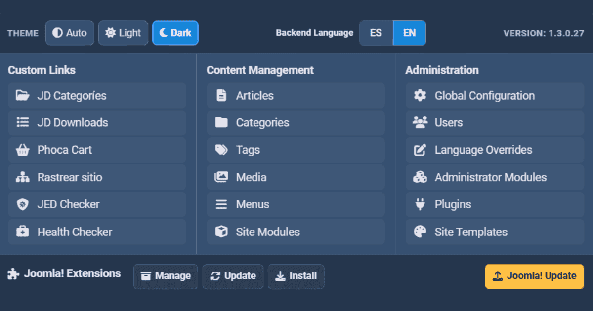The height and width of the screenshot is (311, 593).
Task: Go to Articles
Action: pos(296,96)
